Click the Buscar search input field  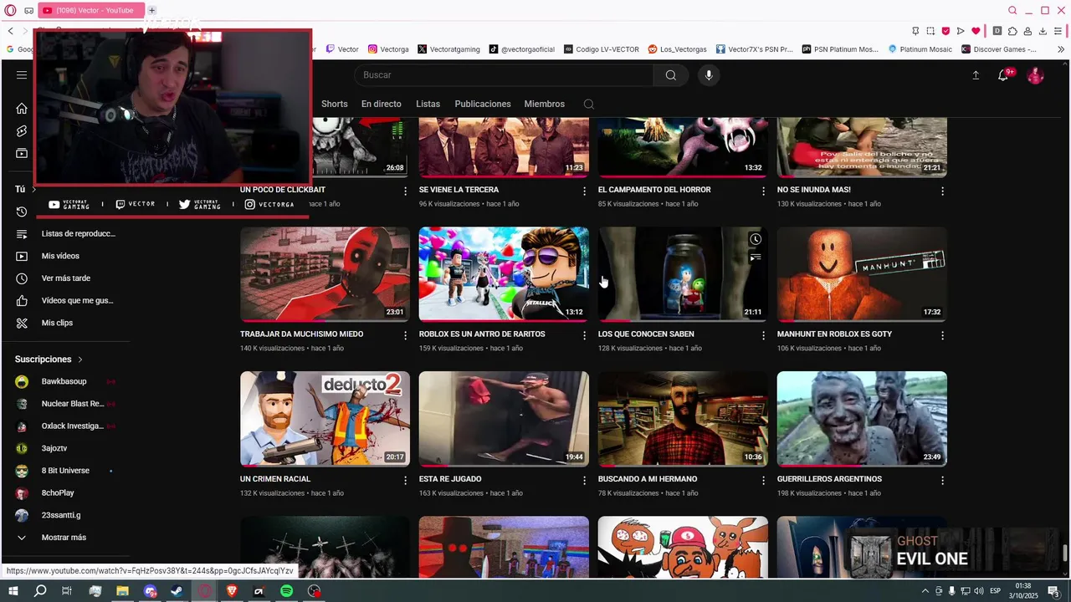(x=504, y=75)
